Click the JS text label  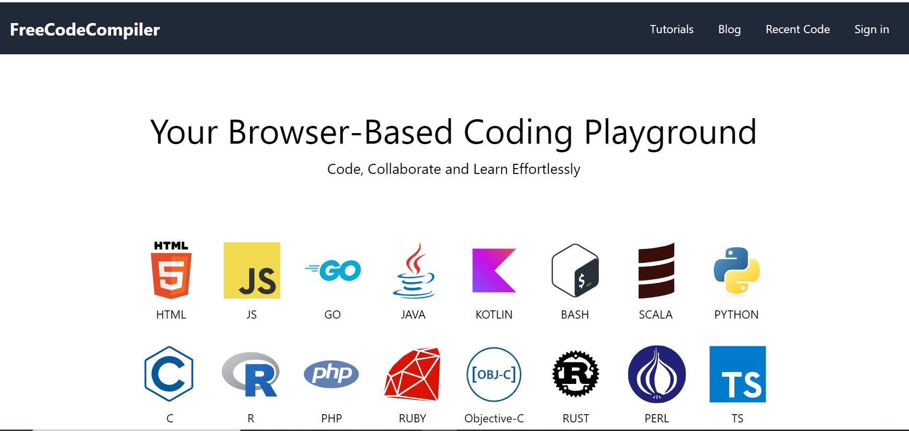252,315
